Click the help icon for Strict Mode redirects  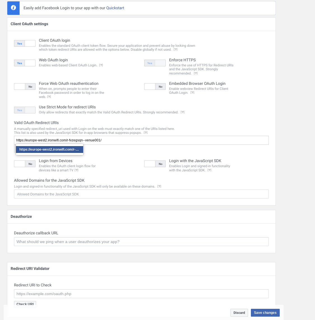click(183, 112)
